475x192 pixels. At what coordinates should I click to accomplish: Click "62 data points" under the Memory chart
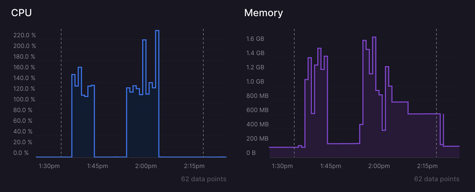(x=436, y=179)
